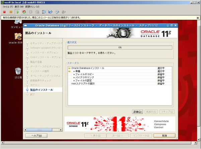Screen dimensions: 201x149
Task: Click the sidebar horizontal scrollbar thumb
Action: point(39,130)
